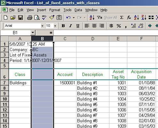The width and height of the screenshot is (158, 128).
Task: Select row 6 header
Action: (x=4, y=74)
